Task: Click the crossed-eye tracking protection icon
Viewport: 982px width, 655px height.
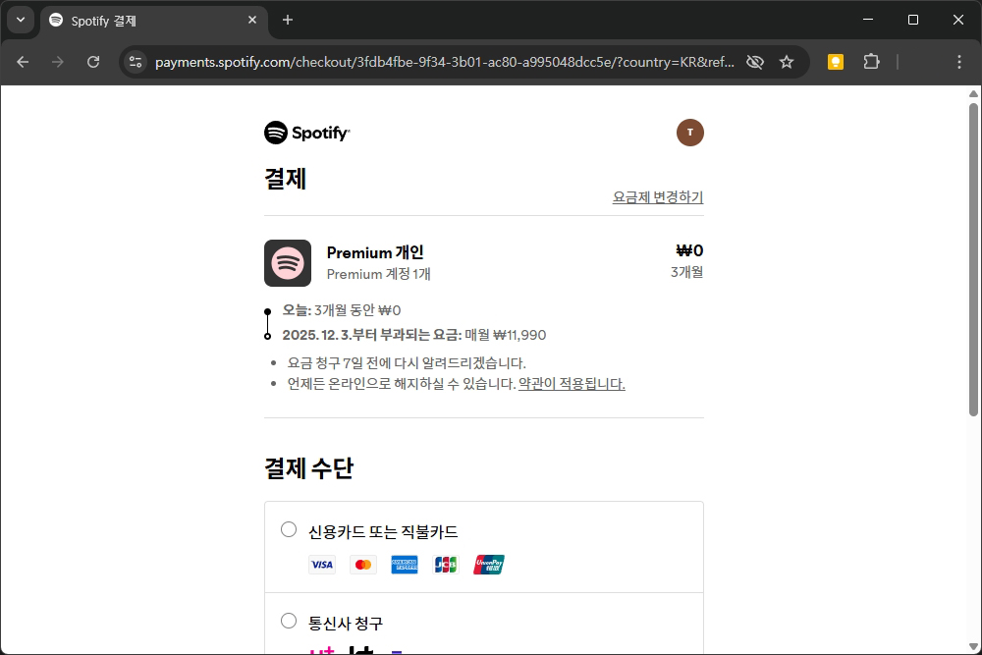Action: pos(754,62)
